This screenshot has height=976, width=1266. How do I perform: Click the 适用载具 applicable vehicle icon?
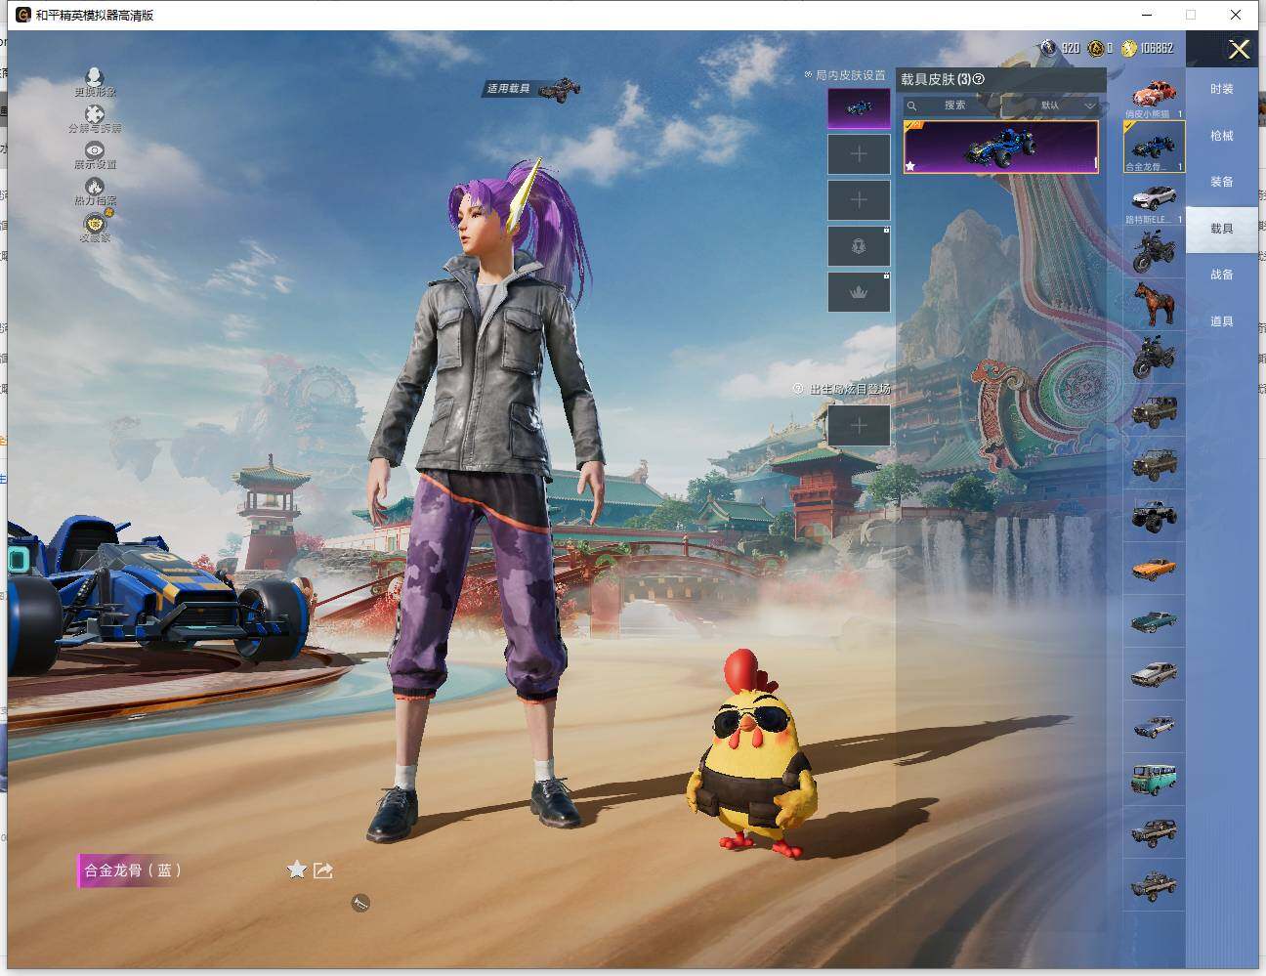[x=560, y=89]
